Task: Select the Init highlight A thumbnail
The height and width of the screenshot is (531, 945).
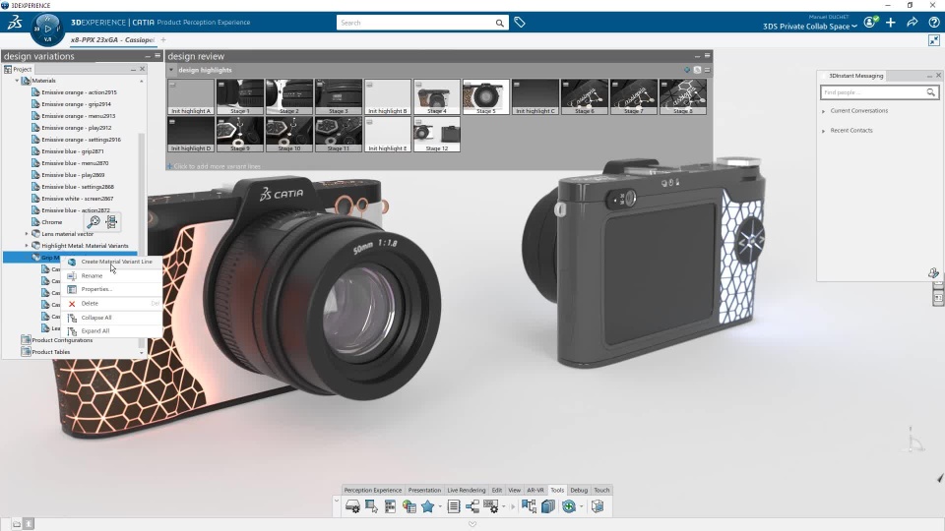Action: point(191,96)
